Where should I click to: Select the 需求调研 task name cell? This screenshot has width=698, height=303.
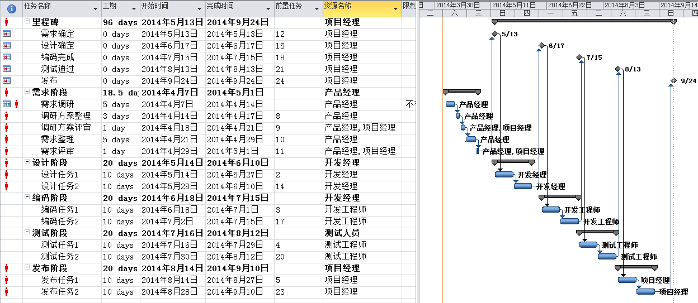(x=62, y=104)
